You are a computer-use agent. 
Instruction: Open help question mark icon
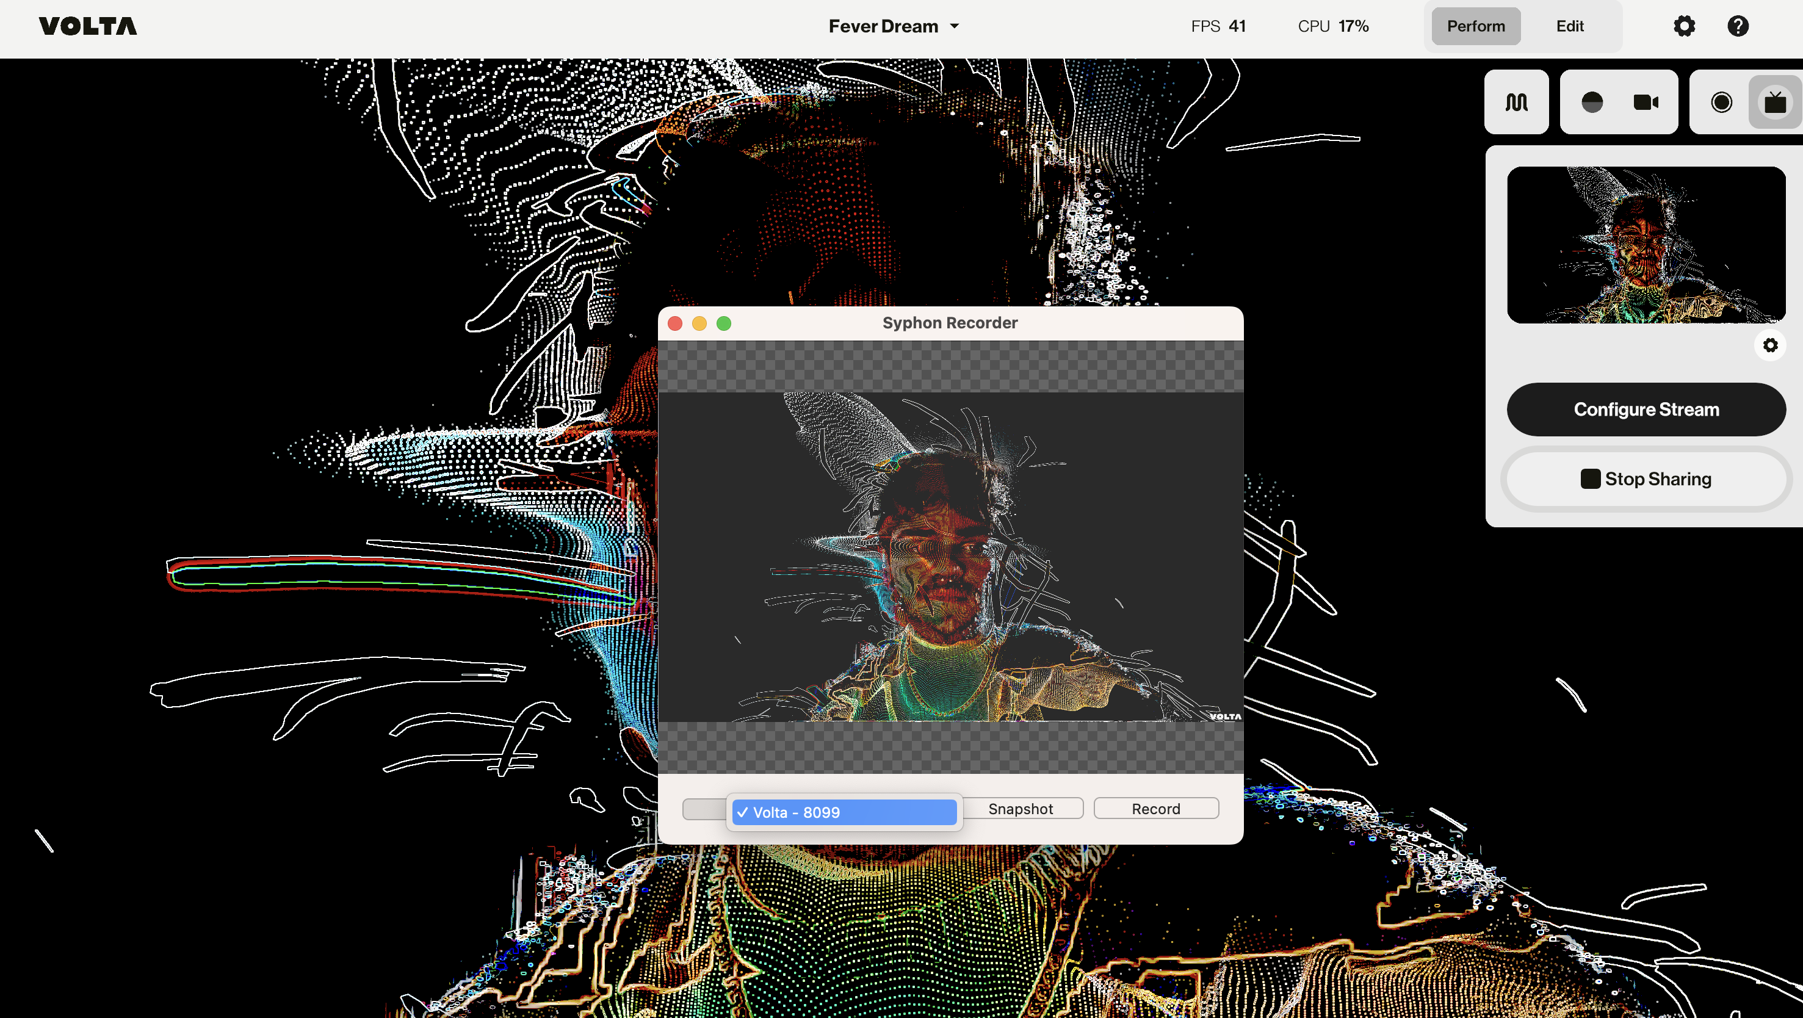click(x=1738, y=26)
